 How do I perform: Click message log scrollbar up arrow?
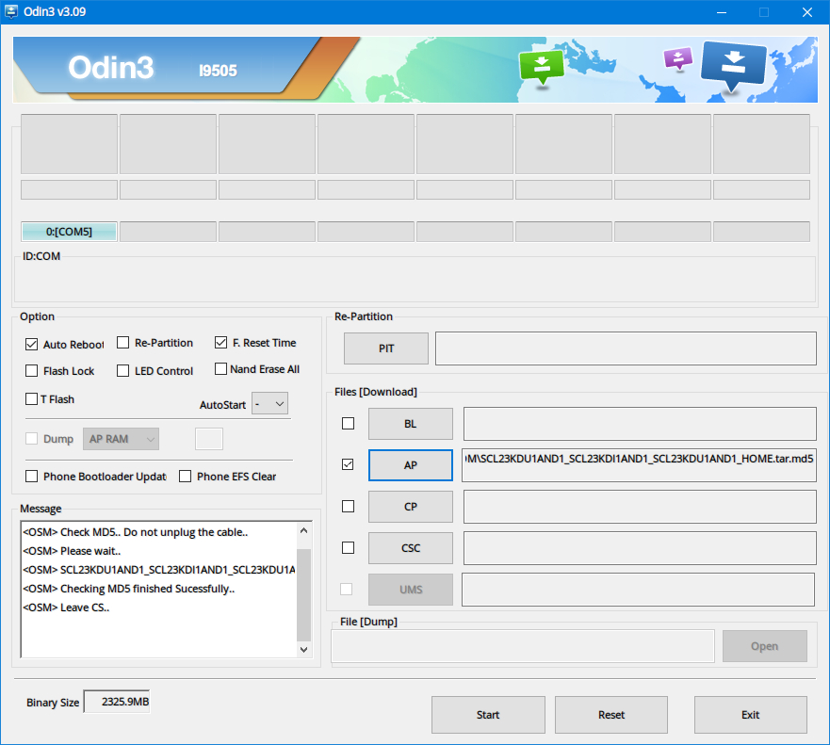tap(304, 530)
